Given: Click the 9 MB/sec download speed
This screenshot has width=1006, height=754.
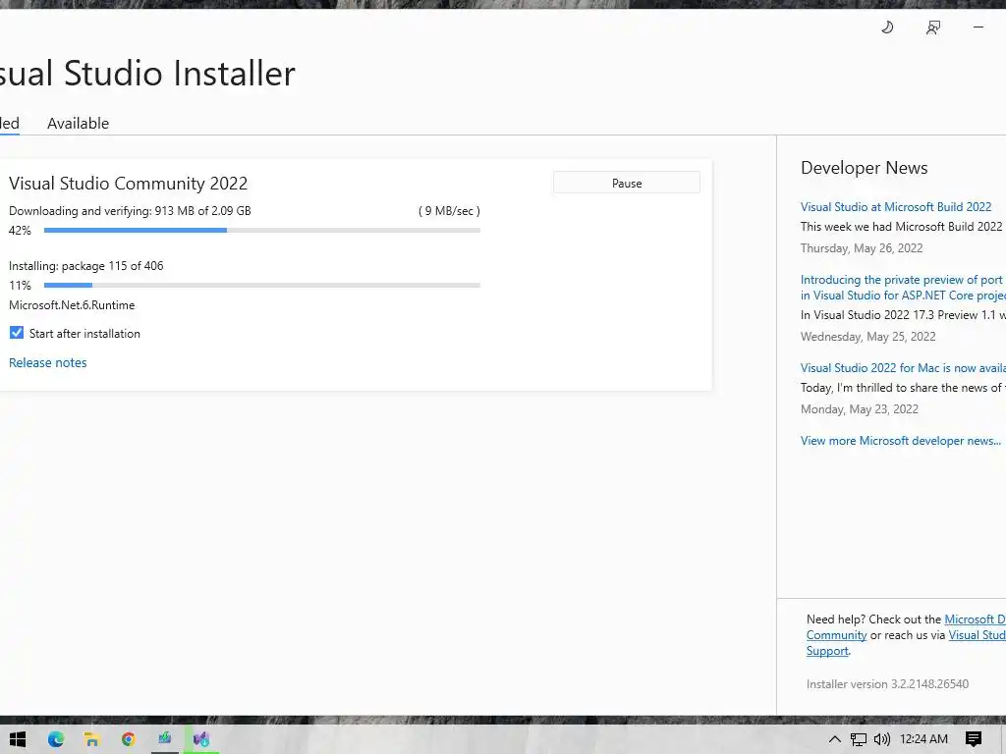Looking at the screenshot, I should [449, 210].
